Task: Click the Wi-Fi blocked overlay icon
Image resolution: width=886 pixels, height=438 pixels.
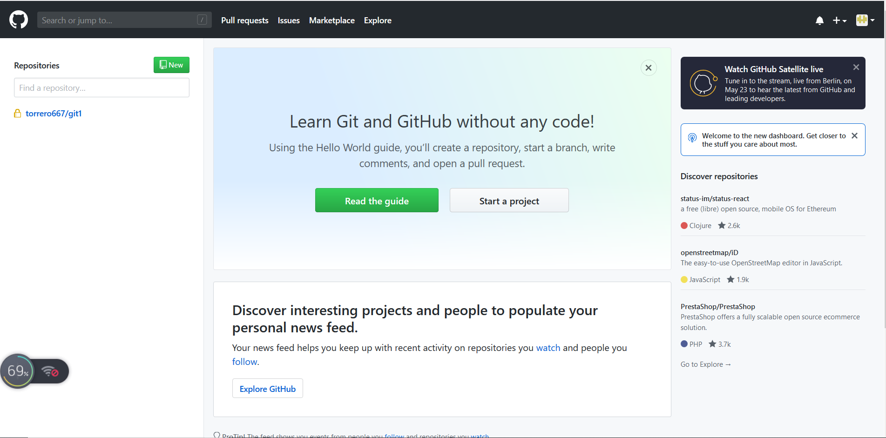Action: pyautogui.click(x=50, y=371)
